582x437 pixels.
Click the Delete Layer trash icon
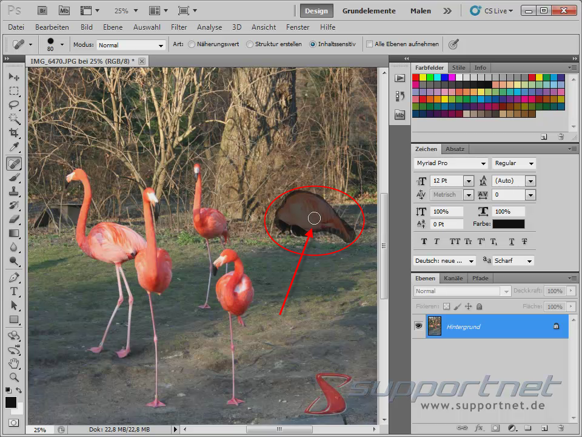[x=561, y=427]
